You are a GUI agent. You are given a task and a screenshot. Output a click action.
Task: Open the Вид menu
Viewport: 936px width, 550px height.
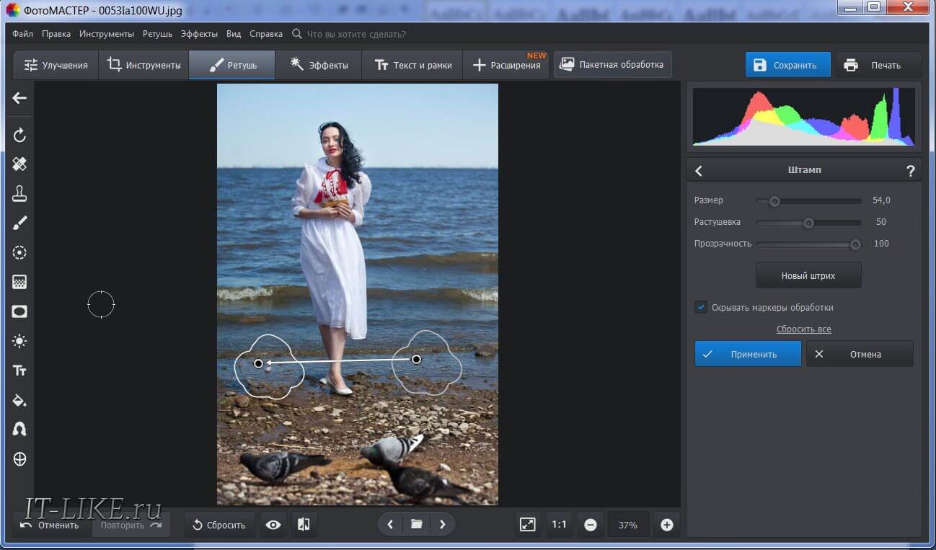click(234, 34)
